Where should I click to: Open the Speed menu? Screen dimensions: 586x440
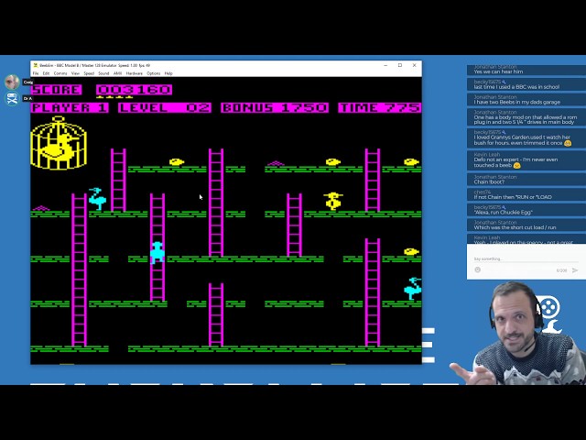(x=89, y=73)
